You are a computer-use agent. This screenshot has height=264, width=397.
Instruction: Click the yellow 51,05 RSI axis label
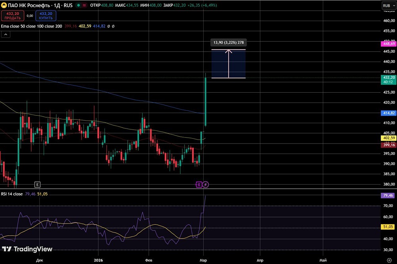pyautogui.click(x=388, y=227)
